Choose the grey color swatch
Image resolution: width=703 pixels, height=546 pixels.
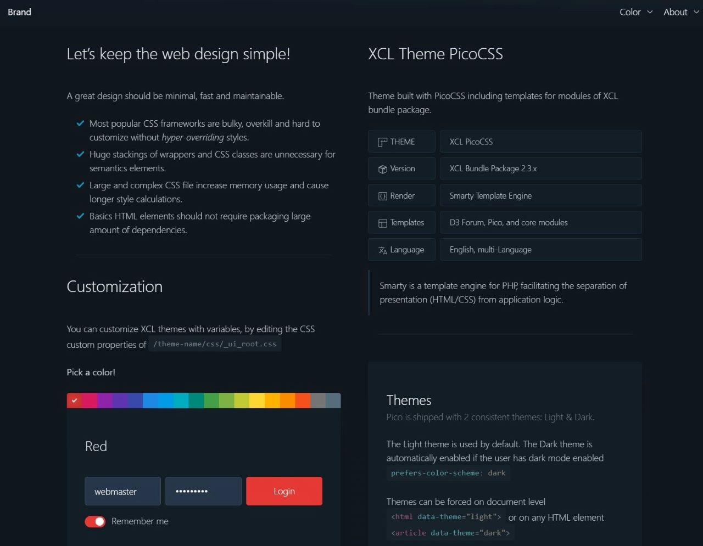click(x=317, y=401)
